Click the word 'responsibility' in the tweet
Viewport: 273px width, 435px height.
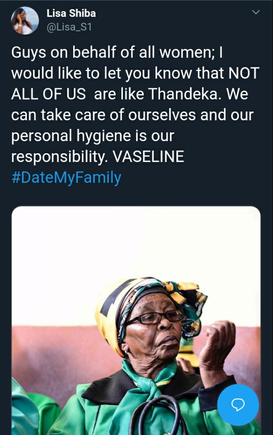coord(59,157)
